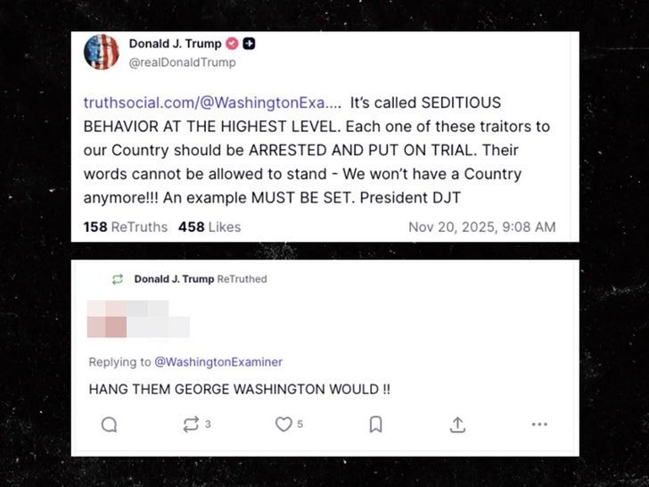
Task: Click the share upload arrow icon
Action: (457, 425)
